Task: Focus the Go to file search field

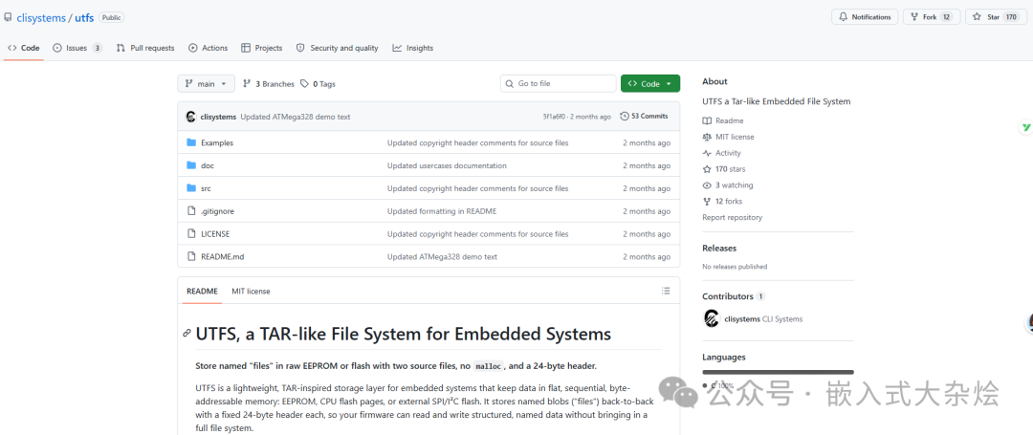Action: pos(558,83)
